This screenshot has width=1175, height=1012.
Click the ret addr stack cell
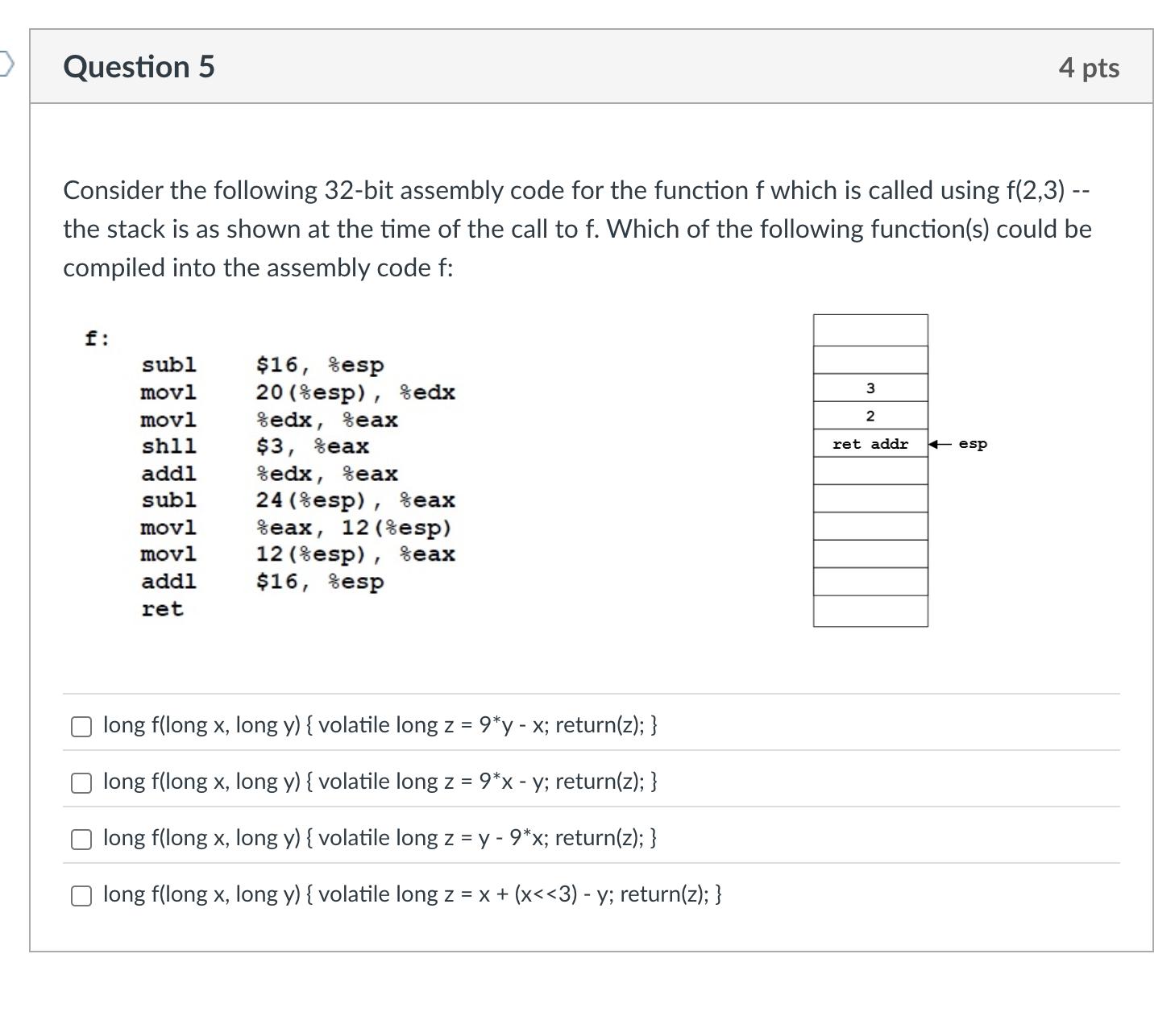[870, 443]
